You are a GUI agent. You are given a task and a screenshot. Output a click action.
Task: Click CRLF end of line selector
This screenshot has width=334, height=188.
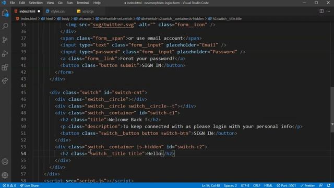point(256,185)
